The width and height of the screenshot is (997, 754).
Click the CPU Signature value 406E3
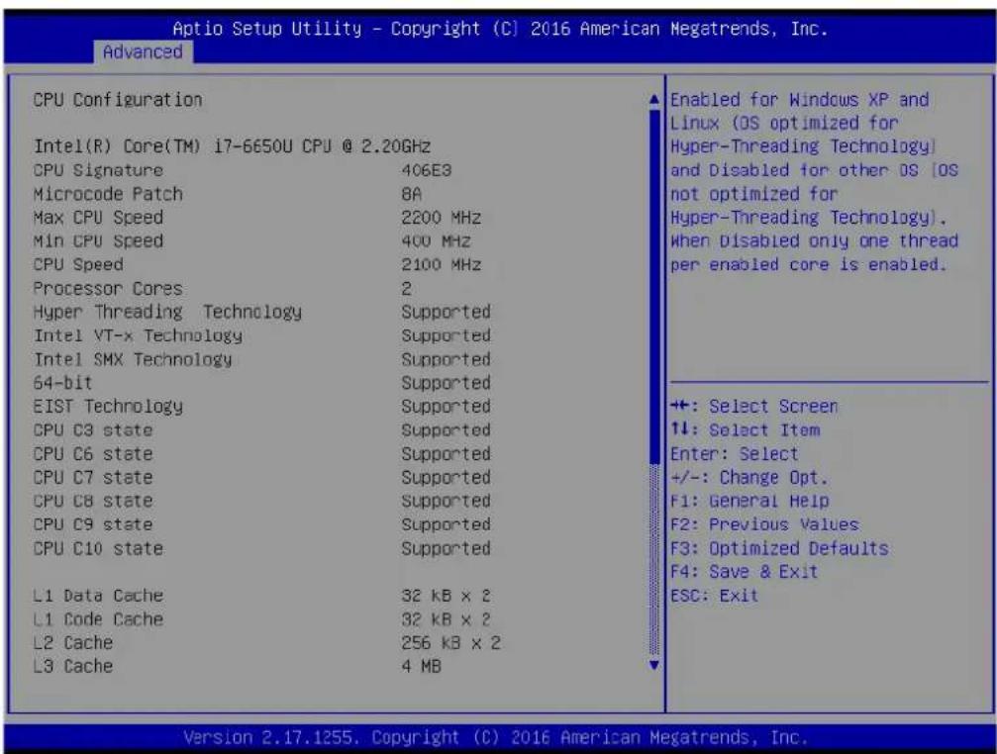click(426, 170)
